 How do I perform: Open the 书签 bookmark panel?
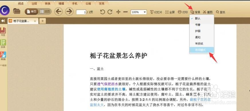pos(3,31)
